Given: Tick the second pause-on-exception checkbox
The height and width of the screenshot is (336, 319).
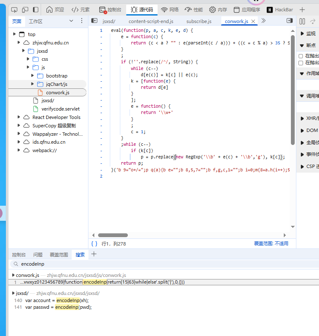Looking at the screenshot, I should [x=301, y=63].
